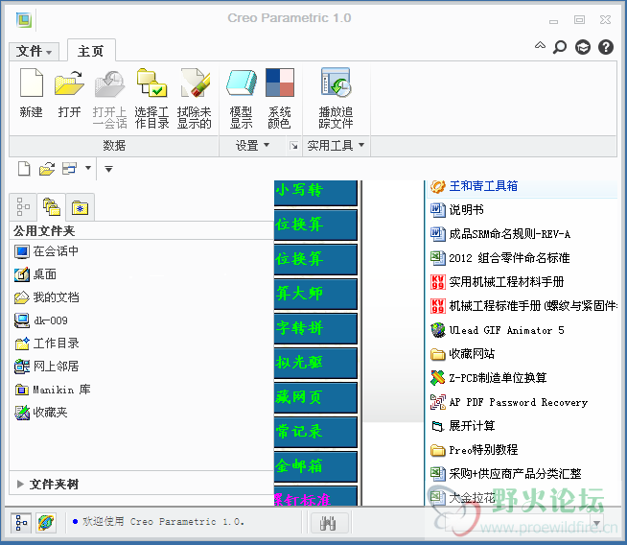Click blue button labeled 算大师
Image resolution: width=627 pixels, height=545 pixels.
[315, 294]
